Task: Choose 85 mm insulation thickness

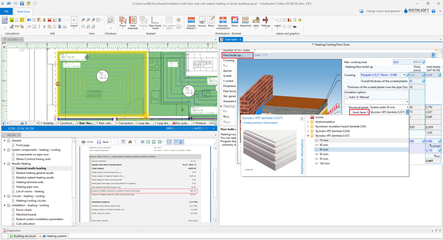Action: pos(324,150)
